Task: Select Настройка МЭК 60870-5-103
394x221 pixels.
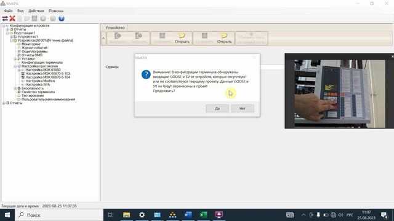Action: click(48, 74)
